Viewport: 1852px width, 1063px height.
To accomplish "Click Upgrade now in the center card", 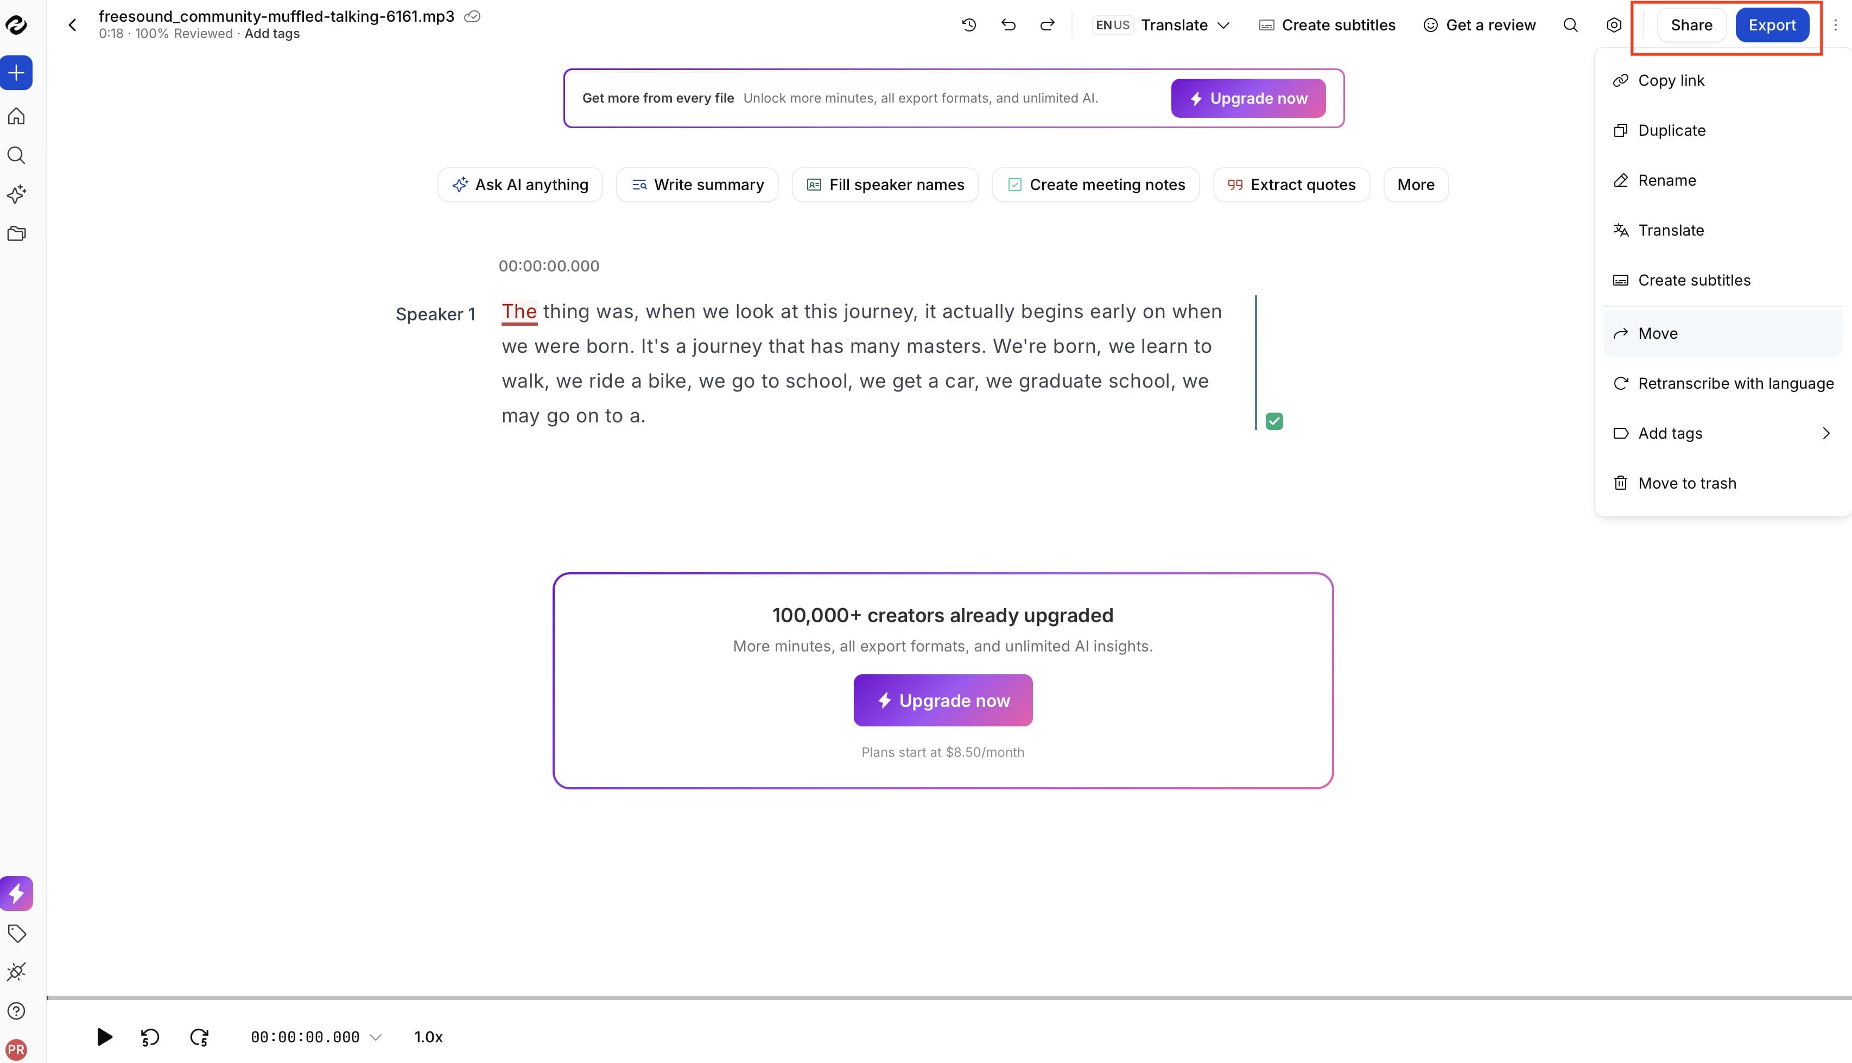I will pyautogui.click(x=943, y=701).
